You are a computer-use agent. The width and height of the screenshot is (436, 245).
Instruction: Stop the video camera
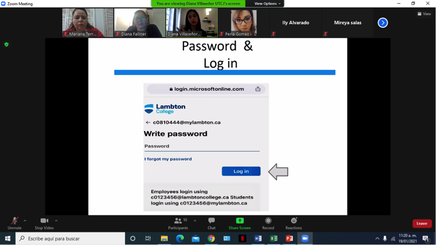(x=44, y=223)
